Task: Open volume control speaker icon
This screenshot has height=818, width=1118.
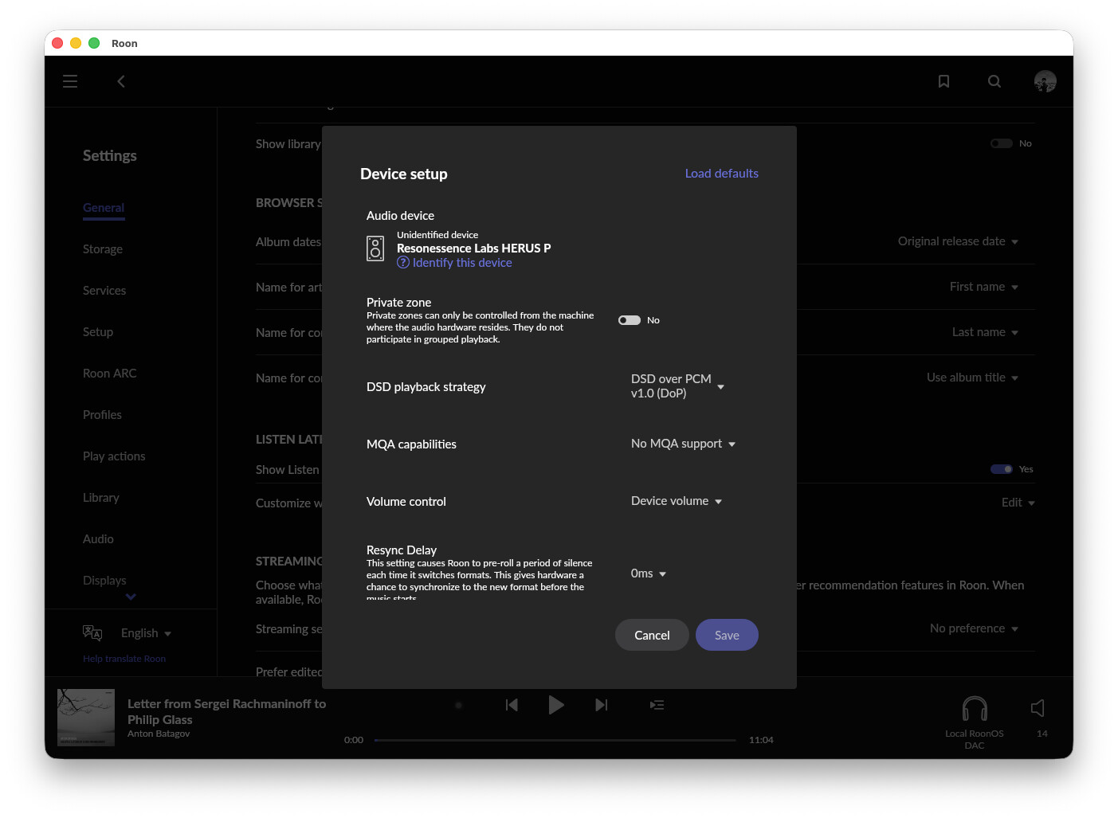Action: (1038, 708)
